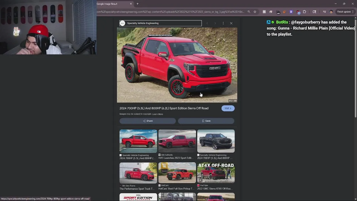Click '2022 GMC Sierra AT4X Off-Roa...' caption

coord(215,189)
